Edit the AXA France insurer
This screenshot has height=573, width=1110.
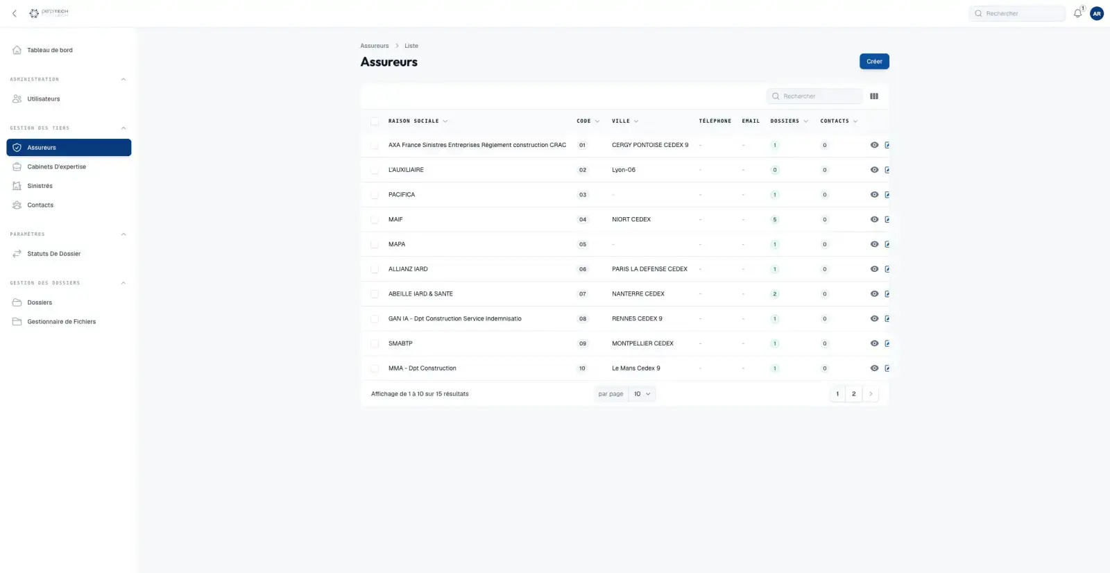click(x=887, y=145)
